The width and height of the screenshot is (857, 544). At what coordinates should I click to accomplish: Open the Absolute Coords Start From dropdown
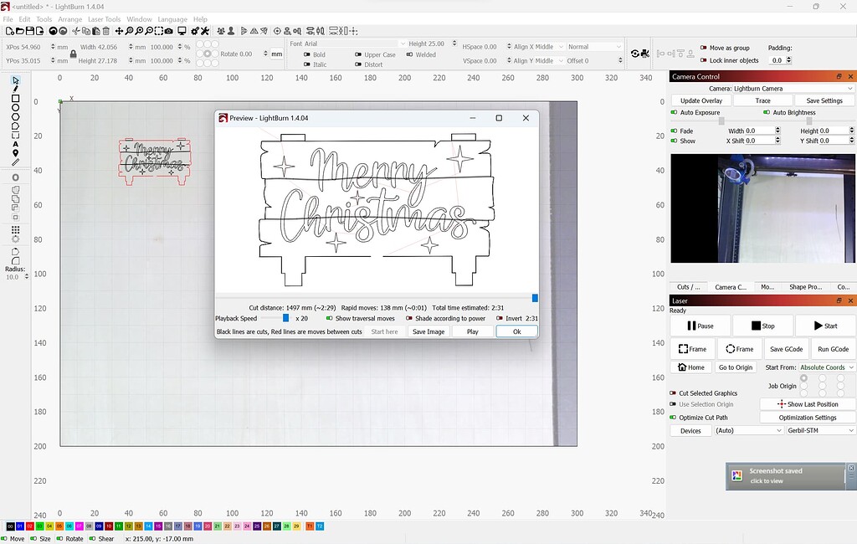[x=826, y=367]
